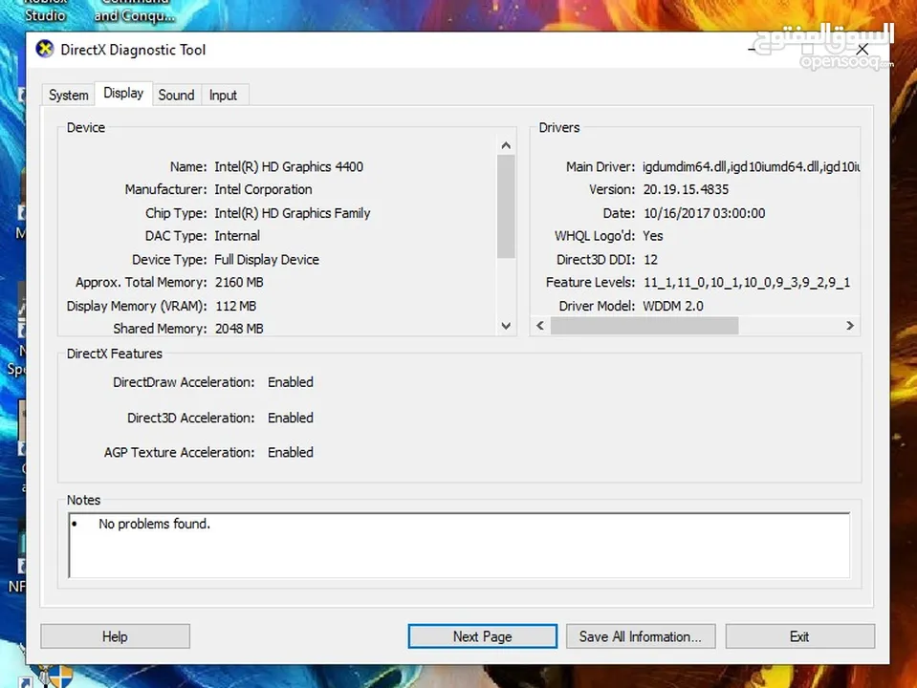Click Device panel scroll down arrow
Image resolution: width=917 pixels, height=688 pixels.
(506, 326)
